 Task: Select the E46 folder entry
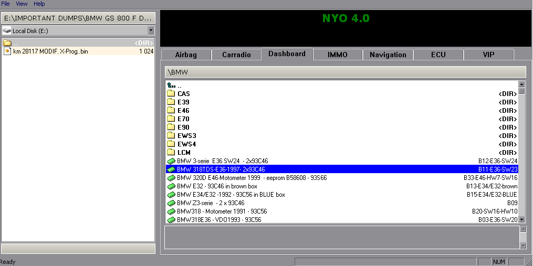pos(183,111)
